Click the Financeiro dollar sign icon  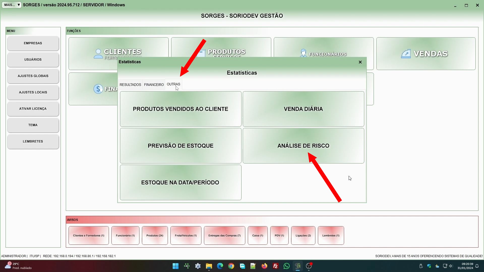click(x=98, y=89)
